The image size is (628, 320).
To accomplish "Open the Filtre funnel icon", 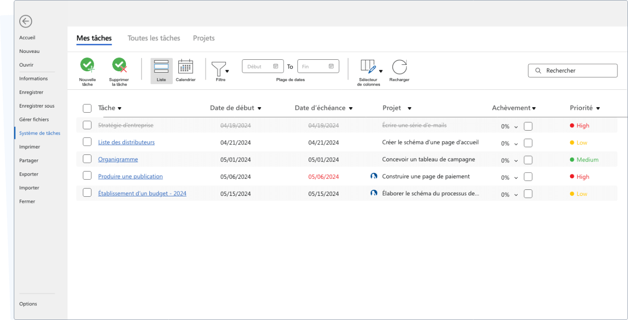I will click(x=218, y=69).
